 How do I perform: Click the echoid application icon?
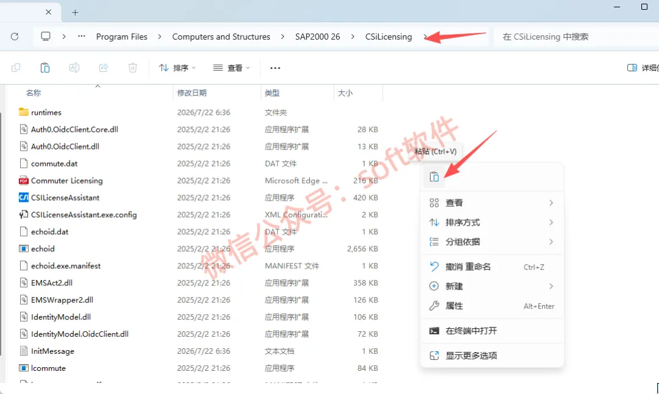click(x=24, y=249)
